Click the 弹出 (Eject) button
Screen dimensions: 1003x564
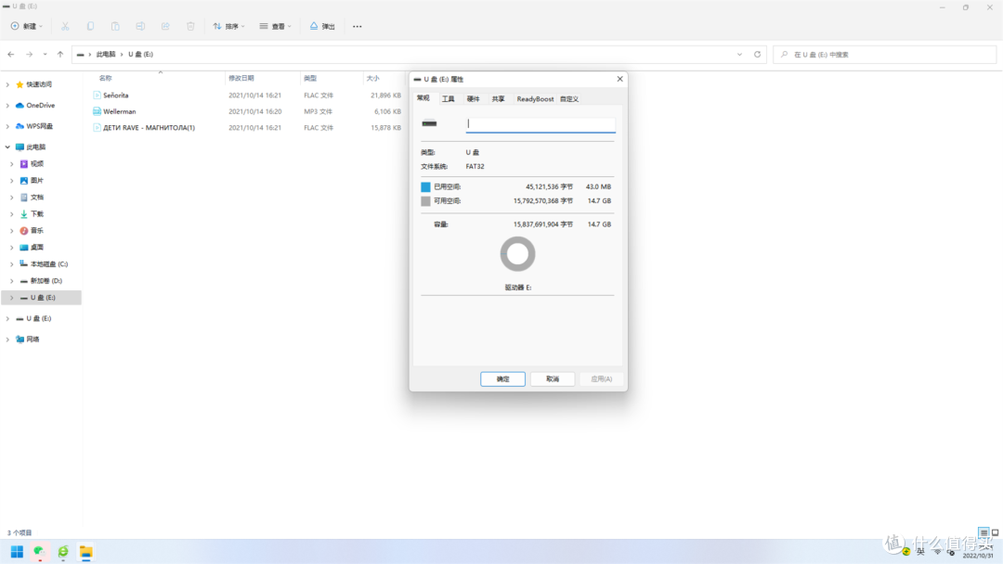(x=322, y=26)
